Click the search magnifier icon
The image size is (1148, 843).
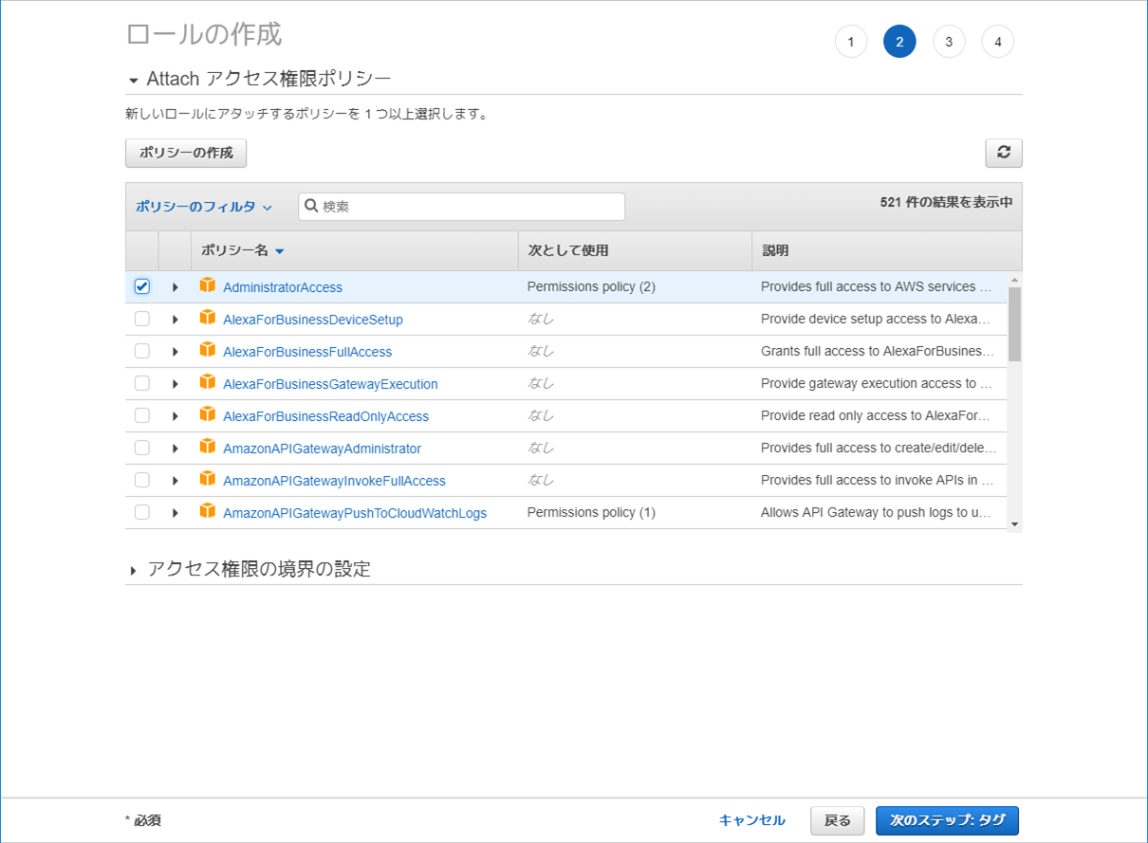[x=312, y=206]
